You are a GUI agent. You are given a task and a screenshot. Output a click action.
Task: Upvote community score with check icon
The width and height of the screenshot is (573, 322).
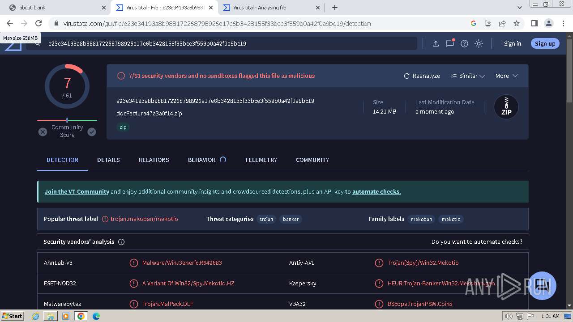92,132
